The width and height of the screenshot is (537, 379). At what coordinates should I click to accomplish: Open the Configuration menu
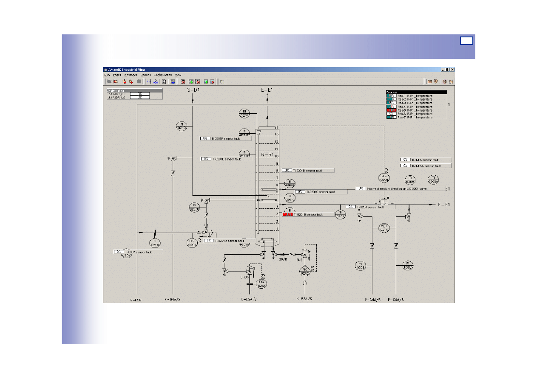point(163,75)
